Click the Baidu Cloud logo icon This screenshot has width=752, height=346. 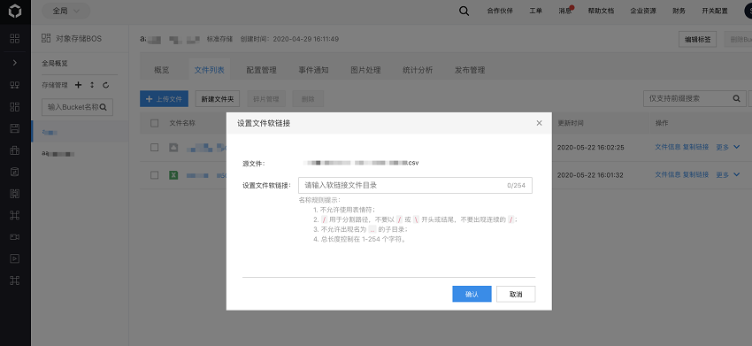click(x=15, y=12)
